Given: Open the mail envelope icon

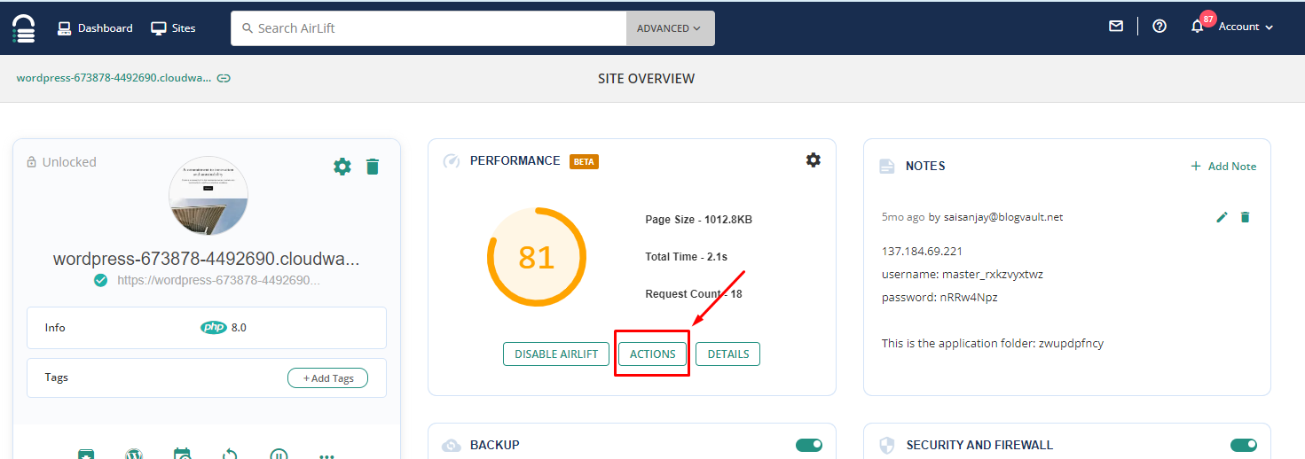Looking at the screenshot, I should [1116, 27].
